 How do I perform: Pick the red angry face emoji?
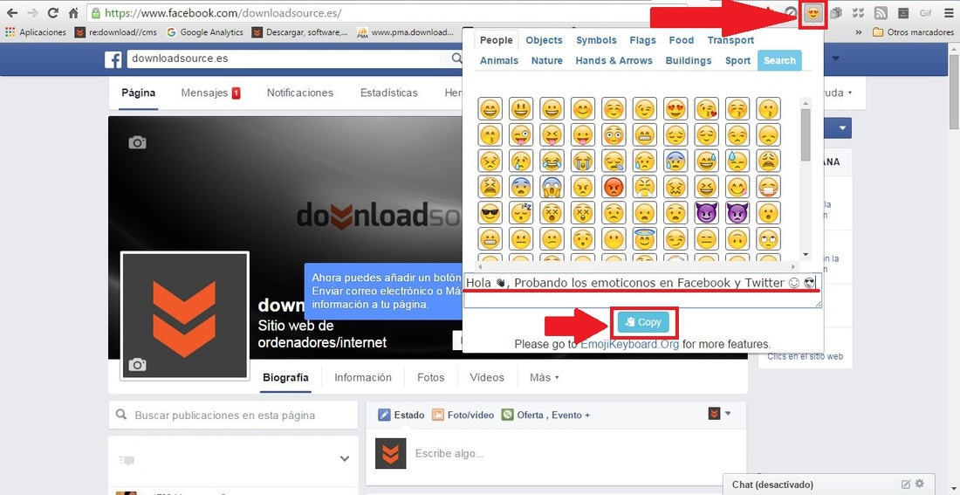click(614, 187)
